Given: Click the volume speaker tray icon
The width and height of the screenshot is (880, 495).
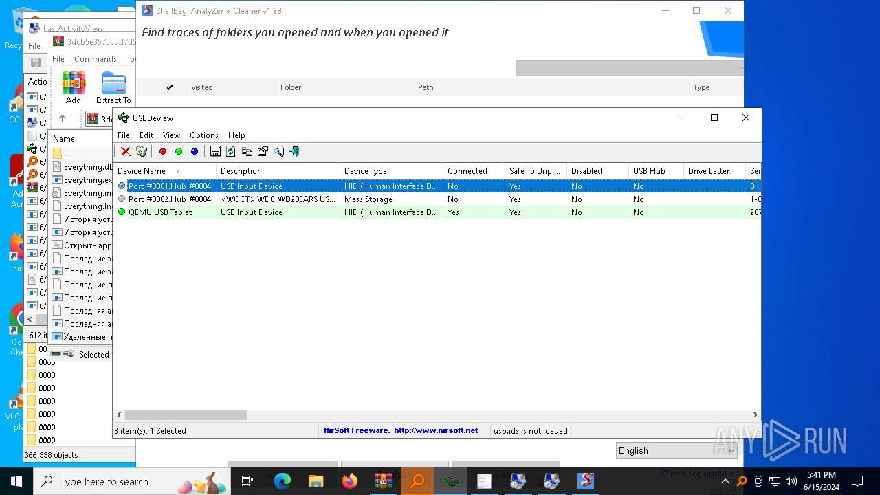Looking at the screenshot, I should (x=791, y=481).
